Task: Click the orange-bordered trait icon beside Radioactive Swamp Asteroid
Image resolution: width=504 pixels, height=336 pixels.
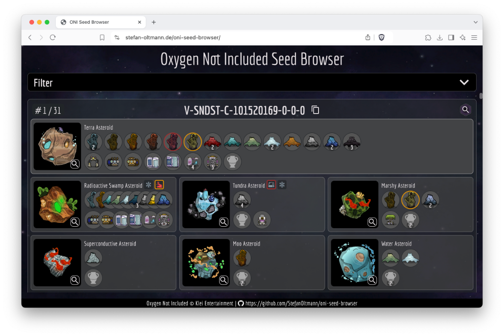Action: [x=159, y=185]
